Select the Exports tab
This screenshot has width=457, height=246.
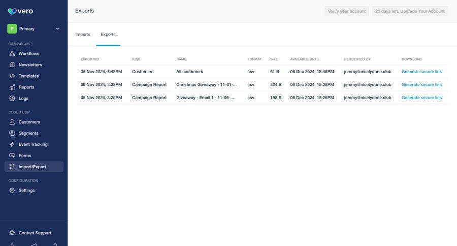point(108,35)
